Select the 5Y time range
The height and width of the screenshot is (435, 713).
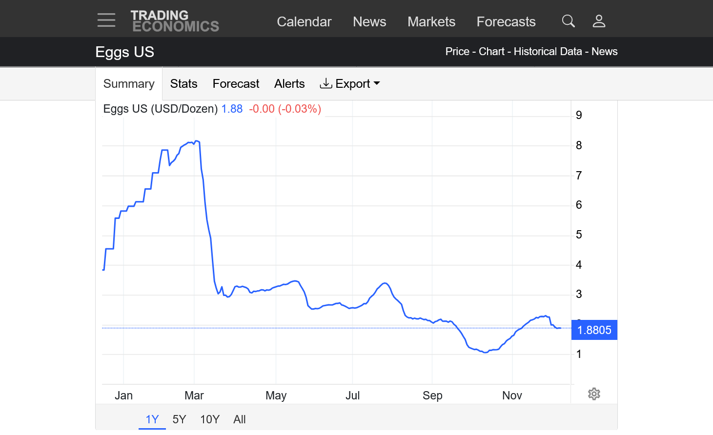click(x=179, y=419)
